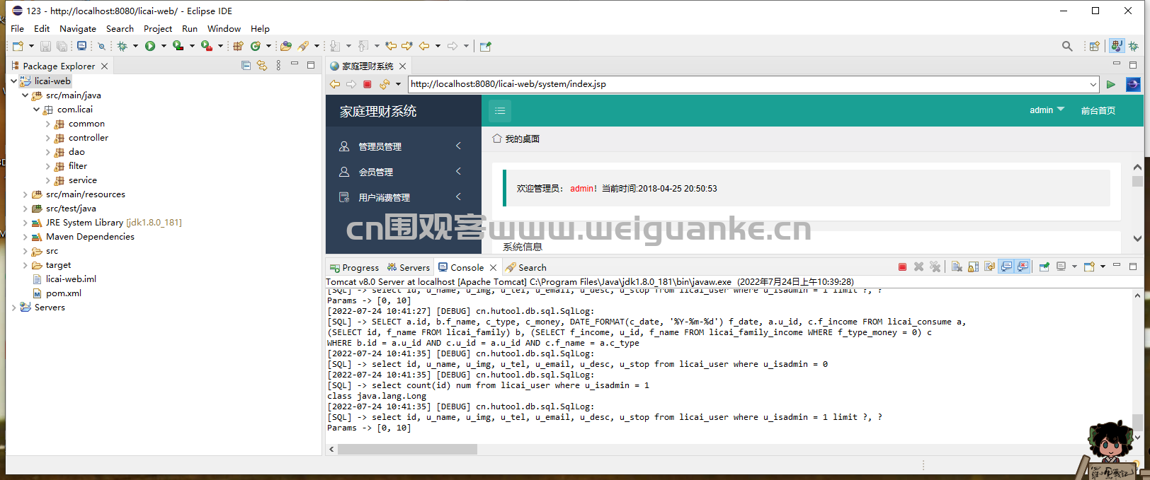The height and width of the screenshot is (480, 1150).
Task: Switch to the Search tab
Action: click(x=525, y=267)
